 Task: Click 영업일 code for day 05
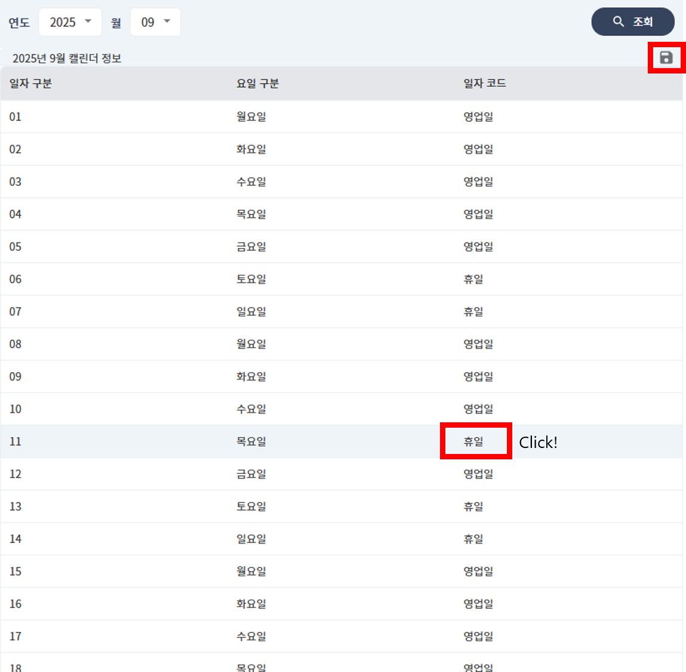point(478,247)
